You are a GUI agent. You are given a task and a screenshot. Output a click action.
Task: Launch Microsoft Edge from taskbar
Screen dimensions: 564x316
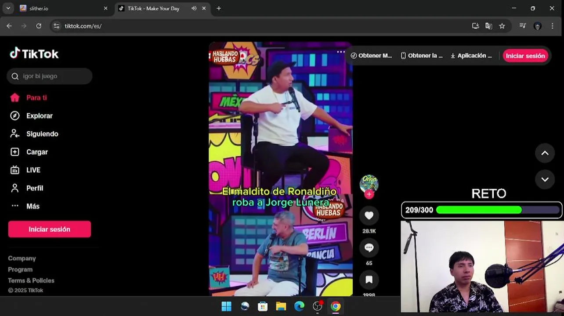[299, 306]
